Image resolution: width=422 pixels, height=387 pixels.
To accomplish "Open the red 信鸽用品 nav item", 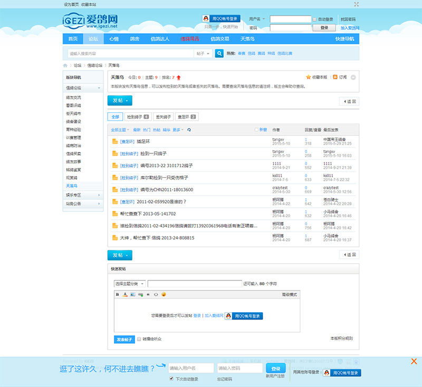I will coord(190,38).
